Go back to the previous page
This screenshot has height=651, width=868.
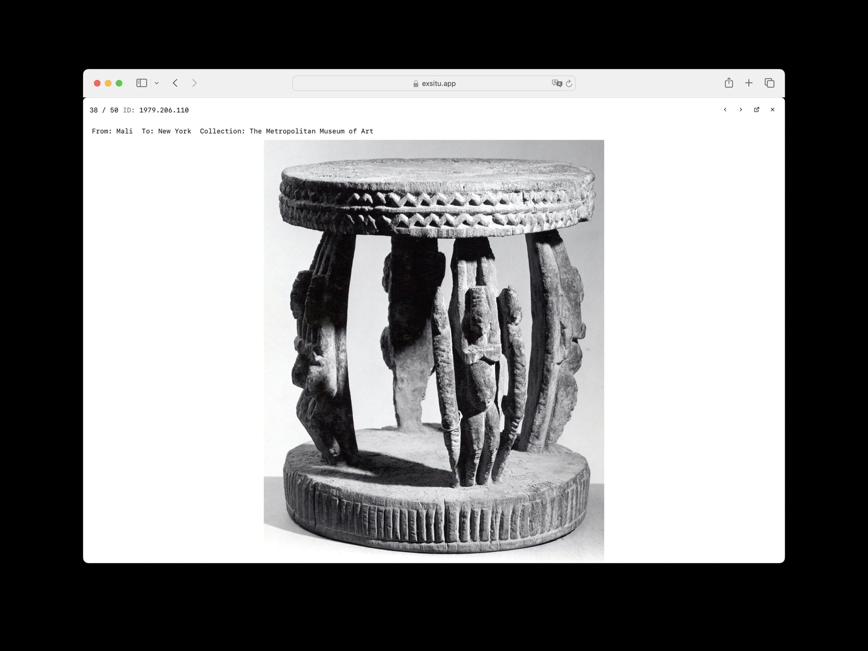[x=175, y=83]
